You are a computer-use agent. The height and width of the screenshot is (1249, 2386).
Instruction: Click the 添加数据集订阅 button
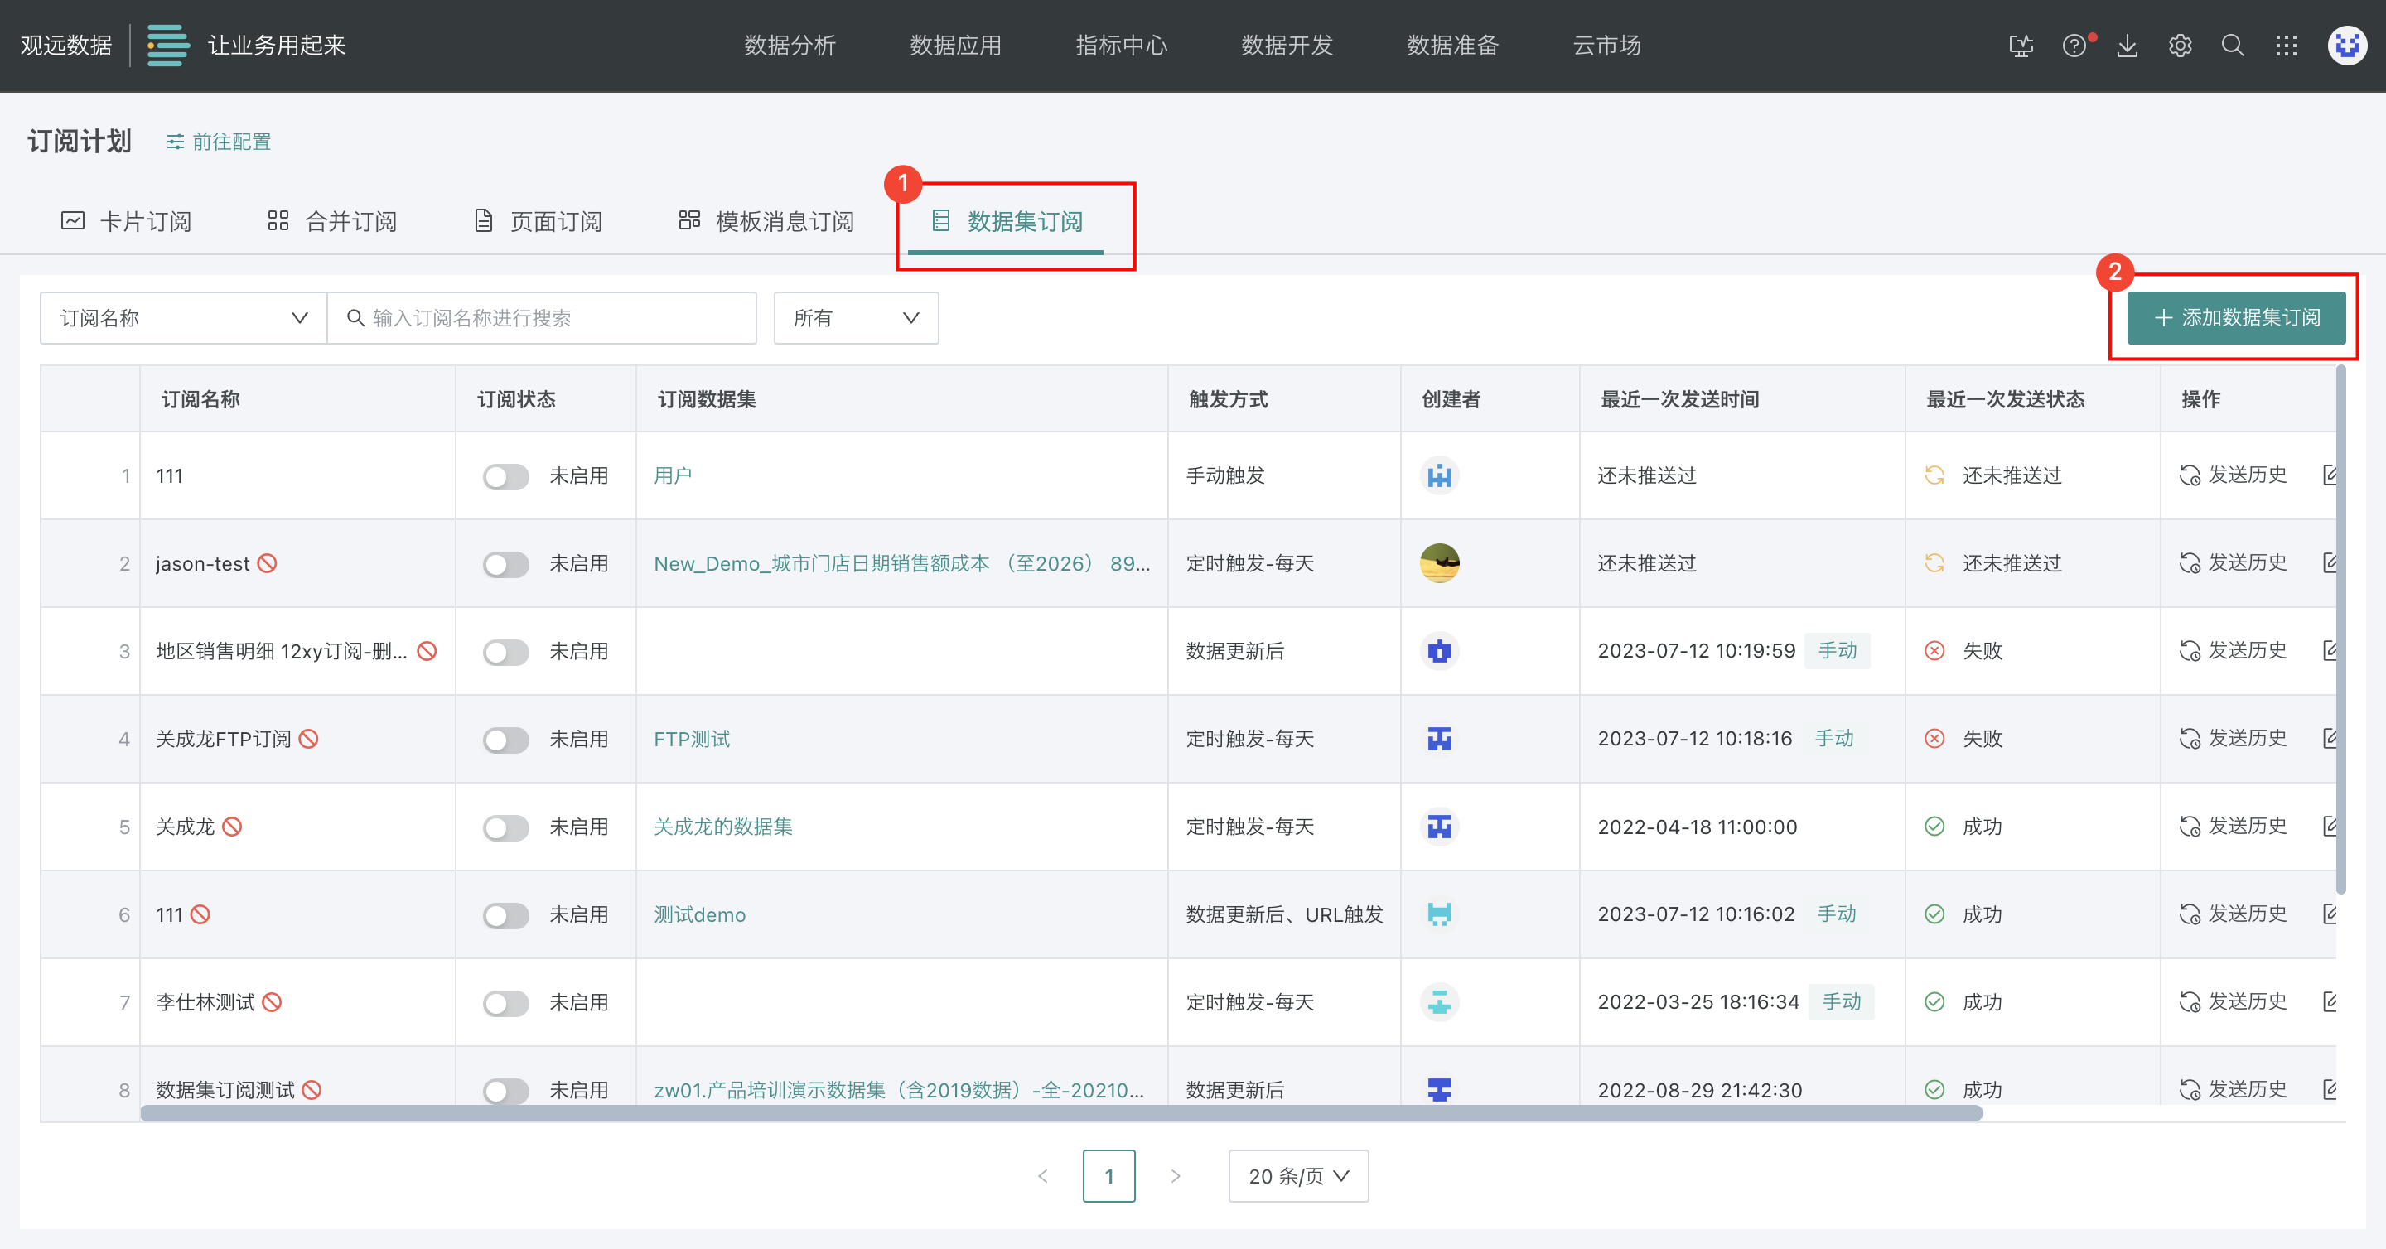pos(2236,317)
